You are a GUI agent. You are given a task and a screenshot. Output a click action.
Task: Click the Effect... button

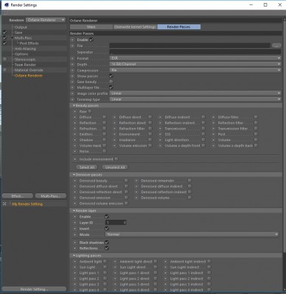18,196
